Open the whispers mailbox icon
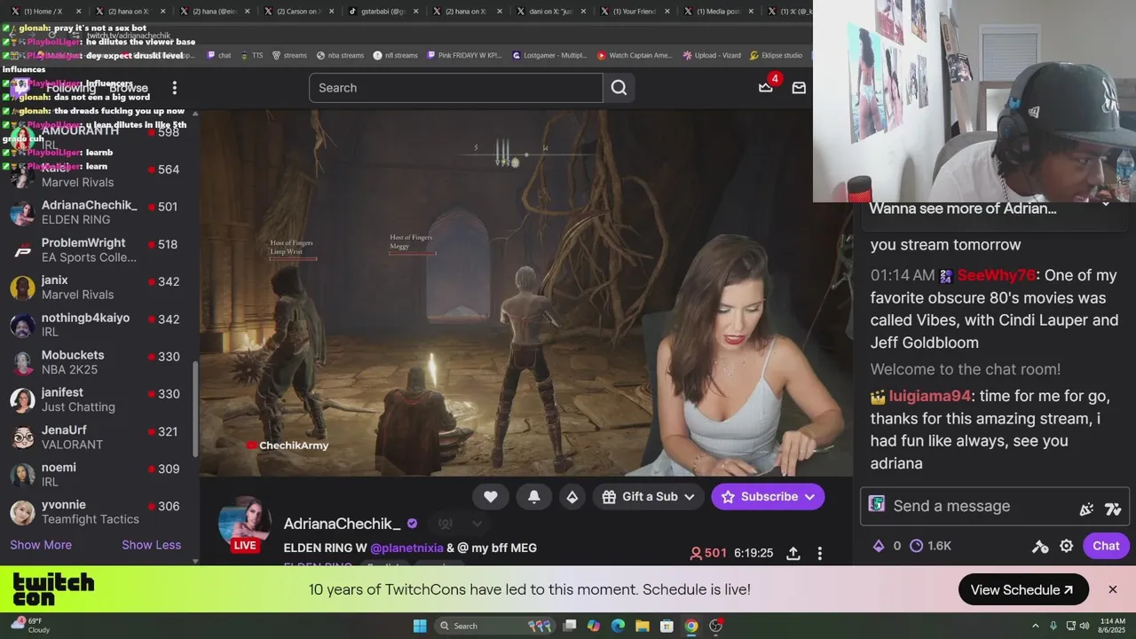Screen dimensions: 1136x639 tap(799, 88)
